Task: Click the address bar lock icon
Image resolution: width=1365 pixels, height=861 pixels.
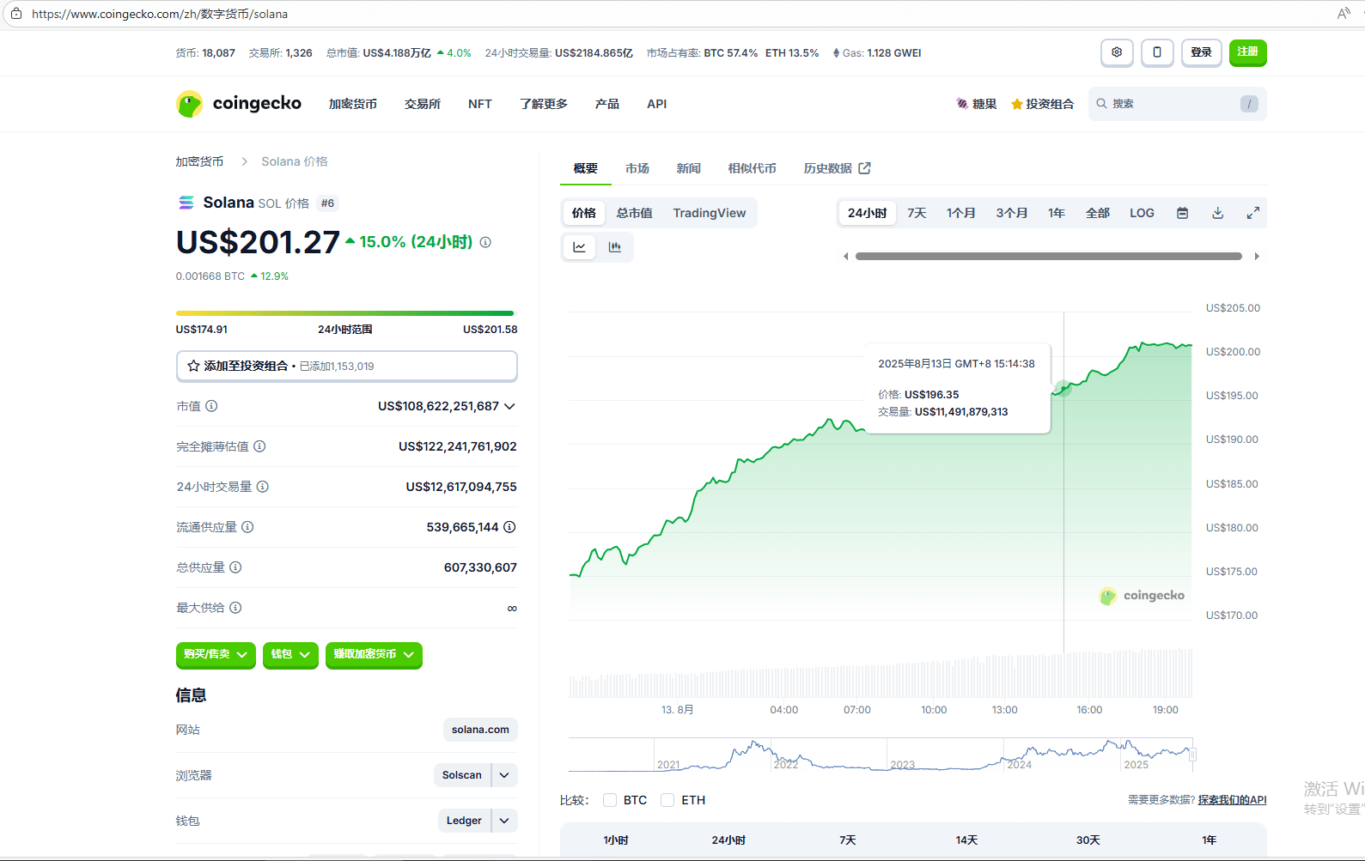Action: point(16,14)
